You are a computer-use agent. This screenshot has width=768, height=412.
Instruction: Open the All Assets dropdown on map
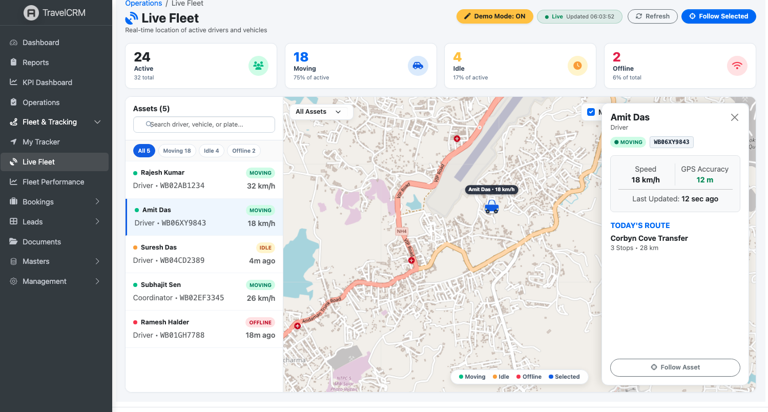[x=321, y=112]
